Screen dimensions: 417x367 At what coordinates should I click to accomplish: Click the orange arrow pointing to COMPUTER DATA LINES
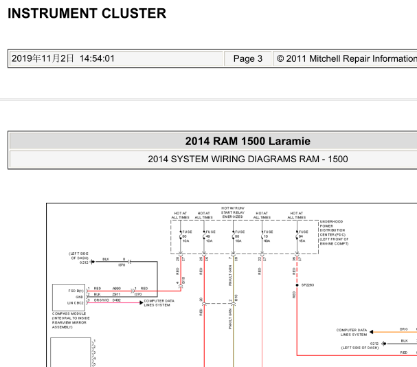point(372,332)
